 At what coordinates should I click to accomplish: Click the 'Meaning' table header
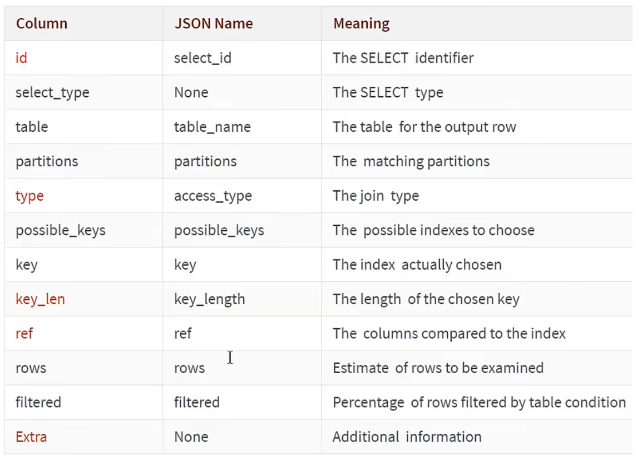click(x=361, y=24)
